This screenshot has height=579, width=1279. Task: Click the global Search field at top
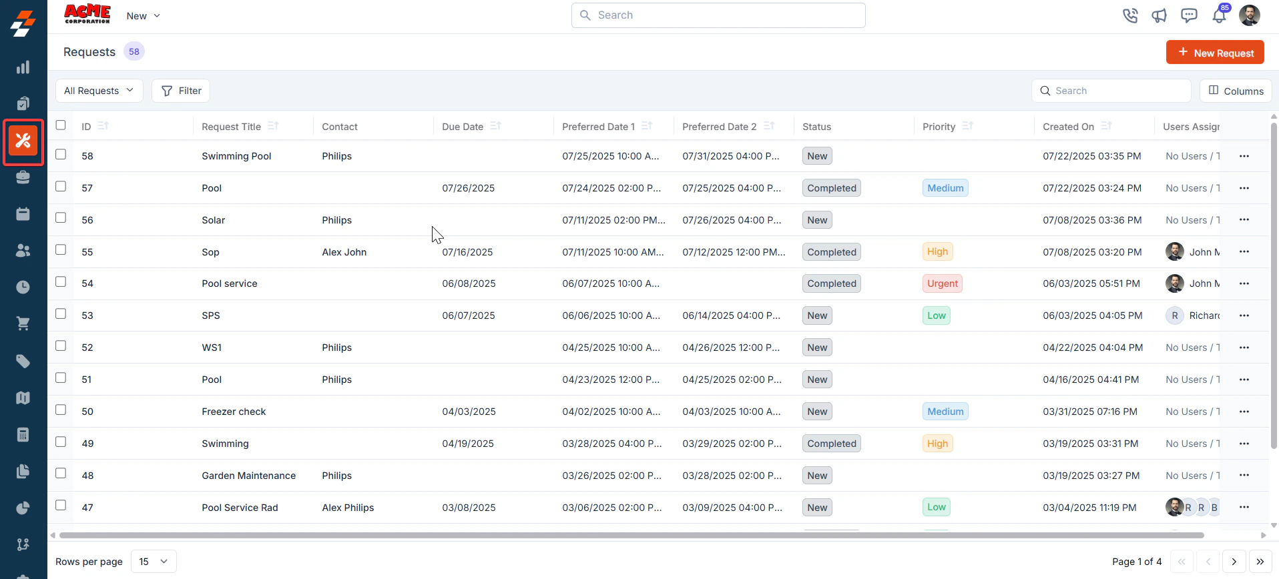pos(718,15)
